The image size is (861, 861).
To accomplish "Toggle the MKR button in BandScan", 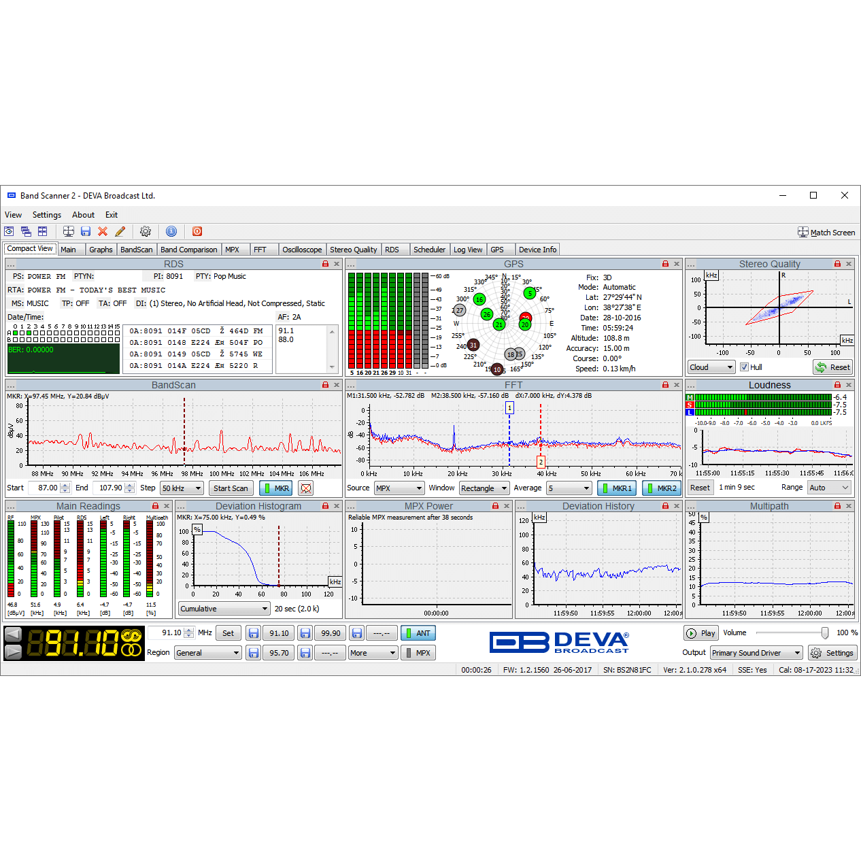I will coord(276,488).
